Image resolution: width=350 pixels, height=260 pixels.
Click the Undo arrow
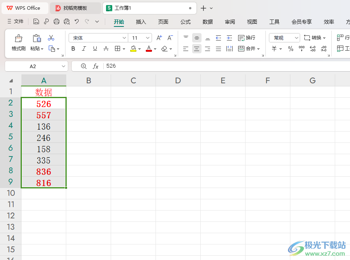77,21
